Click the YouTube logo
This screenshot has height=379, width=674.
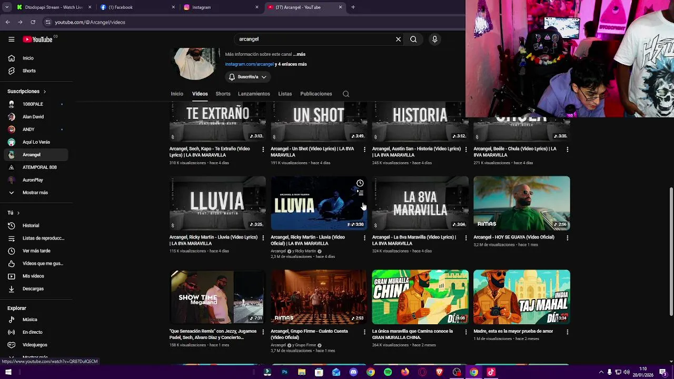(38, 39)
